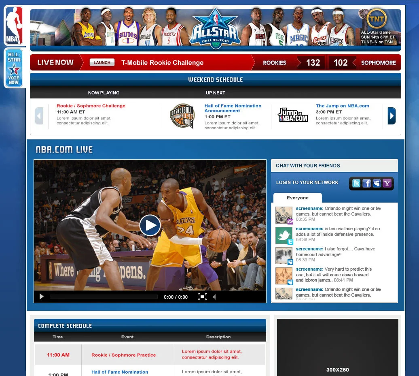Open the All-Star Vote Now badge
Viewport: 419px width, 376px height.
pos(14,68)
